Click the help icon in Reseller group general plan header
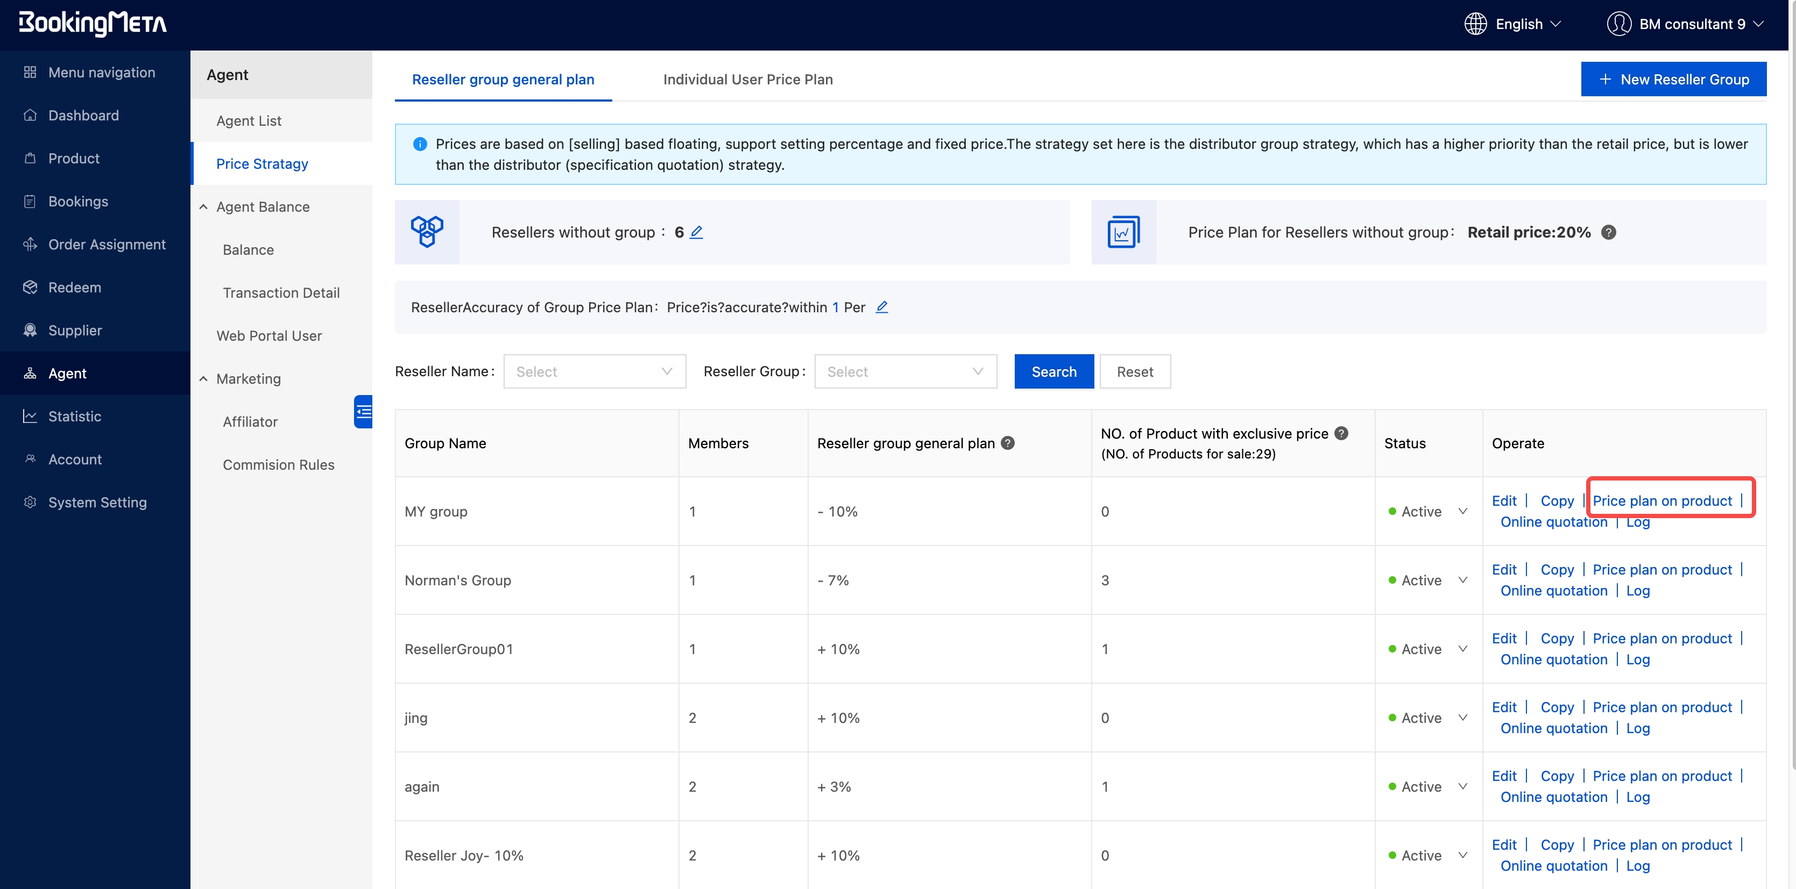 pos(1007,442)
